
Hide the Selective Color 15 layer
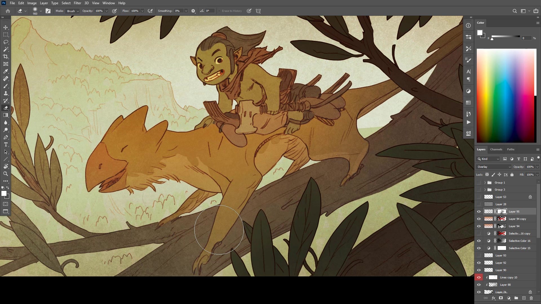point(479,248)
